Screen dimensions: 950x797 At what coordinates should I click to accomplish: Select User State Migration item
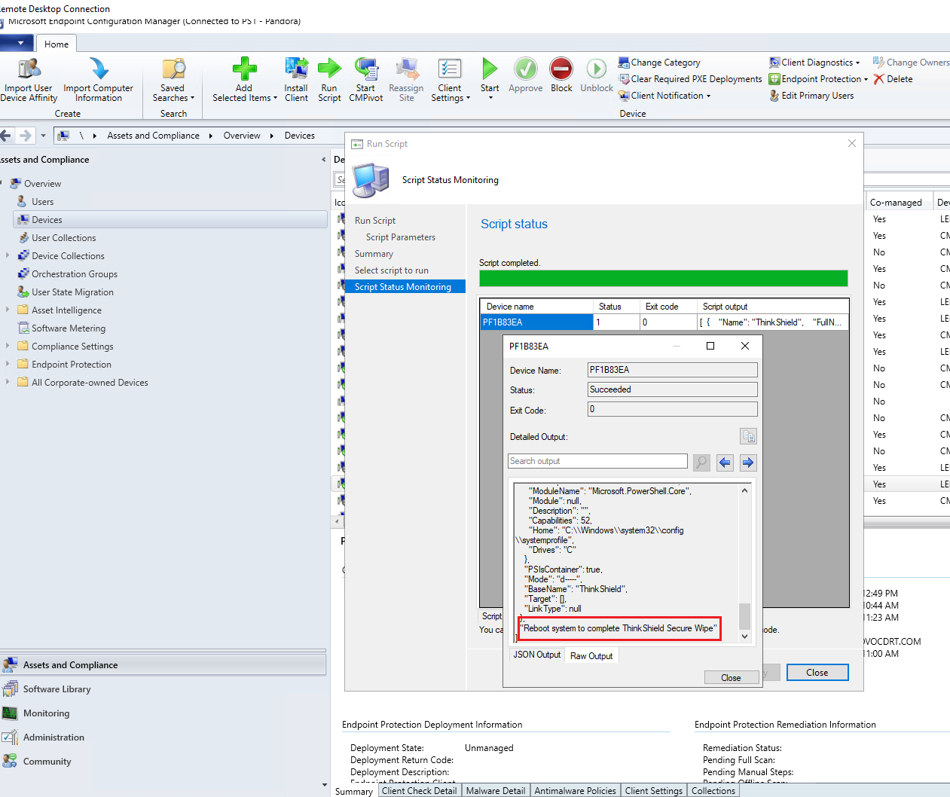pos(72,292)
